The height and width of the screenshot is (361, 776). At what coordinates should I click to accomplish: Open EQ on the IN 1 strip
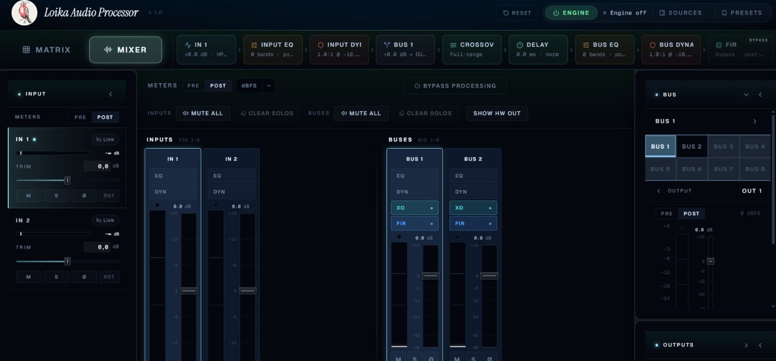[x=173, y=176]
